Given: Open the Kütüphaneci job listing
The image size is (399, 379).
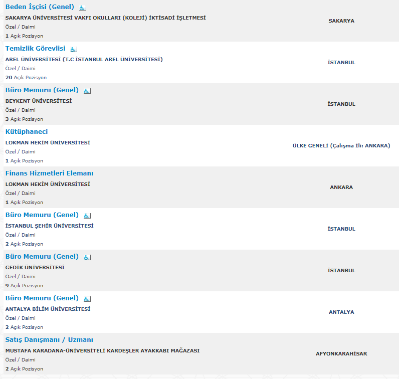Looking at the screenshot, I should click(27, 131).
